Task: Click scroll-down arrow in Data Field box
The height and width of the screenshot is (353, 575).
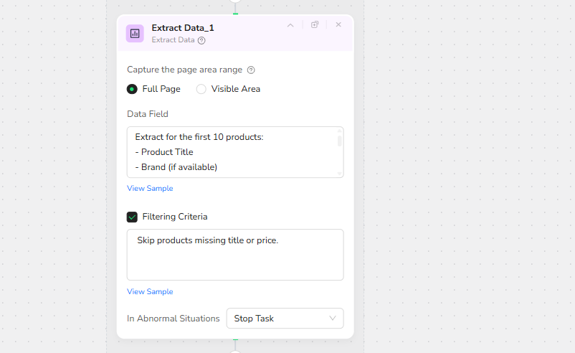Action: click(339, 173)
